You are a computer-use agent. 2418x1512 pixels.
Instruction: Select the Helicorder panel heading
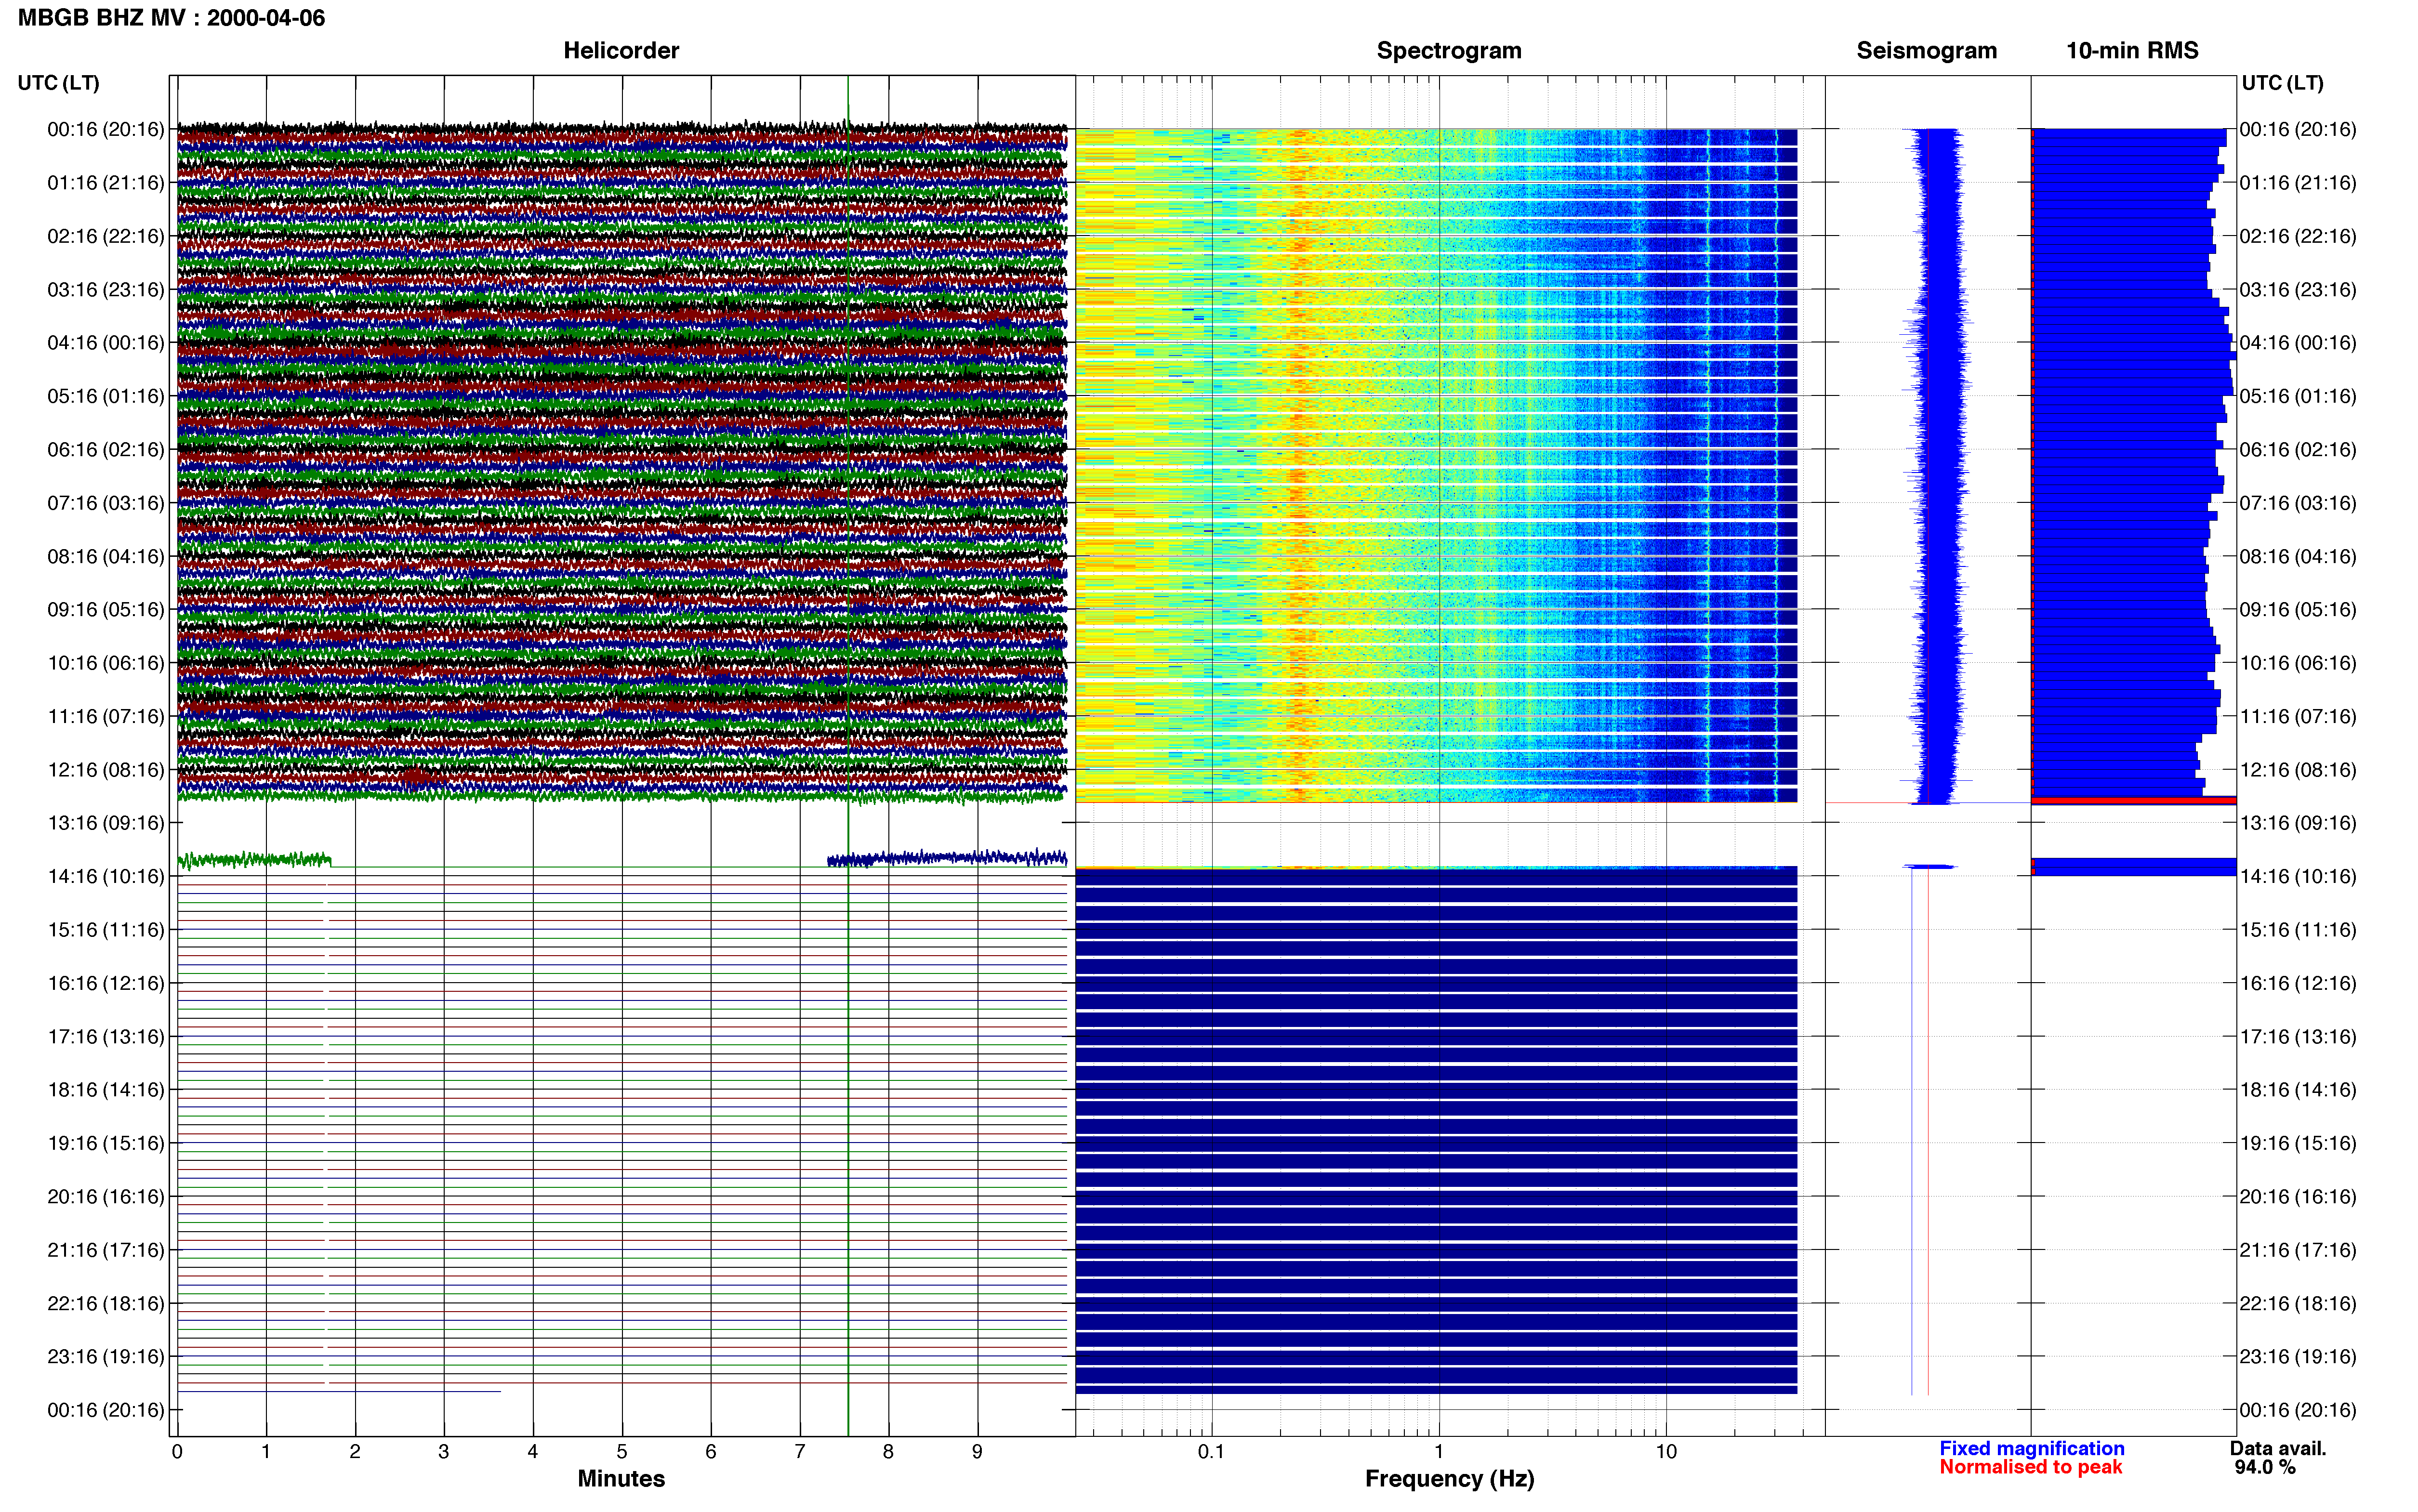621,50
